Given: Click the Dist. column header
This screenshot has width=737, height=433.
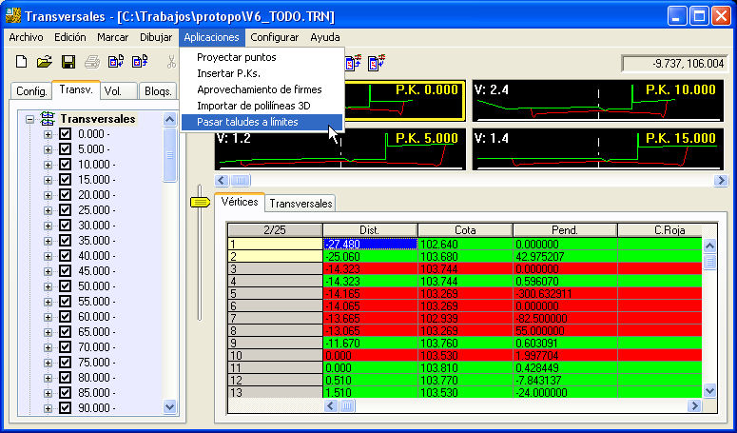Looking at the screenshot, I should (x=370, y=230).
